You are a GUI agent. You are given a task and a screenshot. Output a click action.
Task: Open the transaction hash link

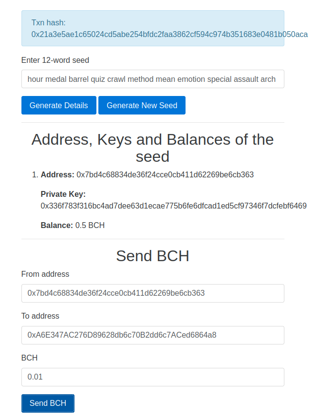point(169,34)
